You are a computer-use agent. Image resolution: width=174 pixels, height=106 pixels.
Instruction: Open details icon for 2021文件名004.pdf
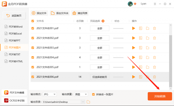coord(141,57)
